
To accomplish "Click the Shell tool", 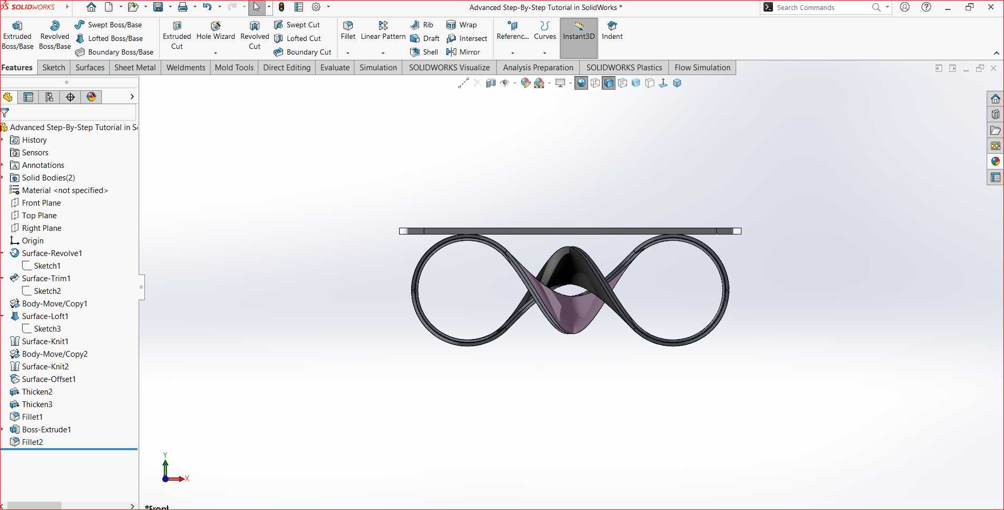I will tap(424, 52).
